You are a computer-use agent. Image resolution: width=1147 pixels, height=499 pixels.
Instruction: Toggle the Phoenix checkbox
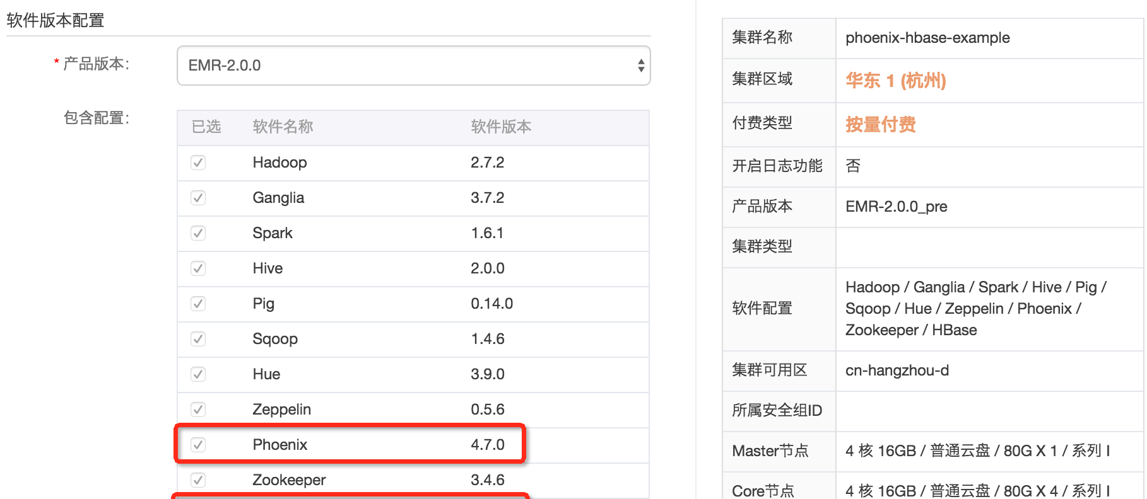[x=198, y=445]
